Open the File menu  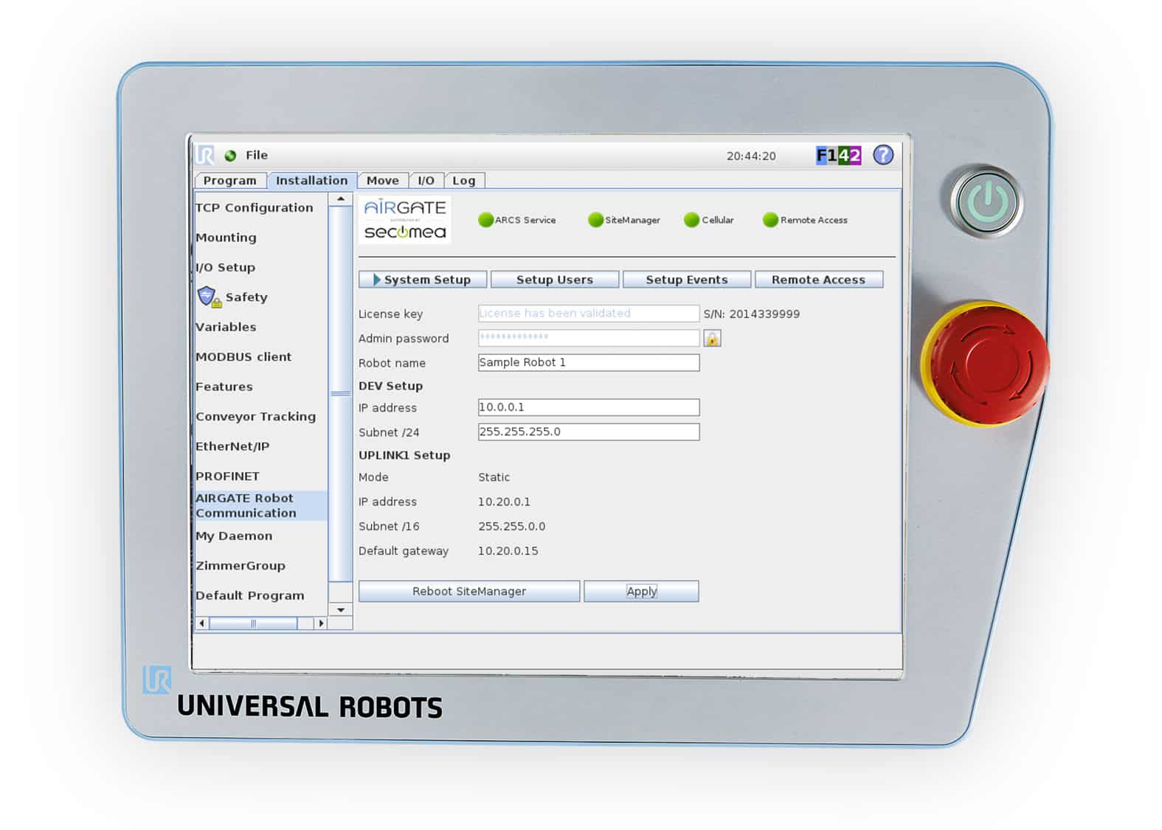257,155
